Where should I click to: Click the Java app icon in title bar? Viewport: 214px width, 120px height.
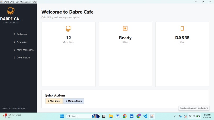(x=2, y=2)
